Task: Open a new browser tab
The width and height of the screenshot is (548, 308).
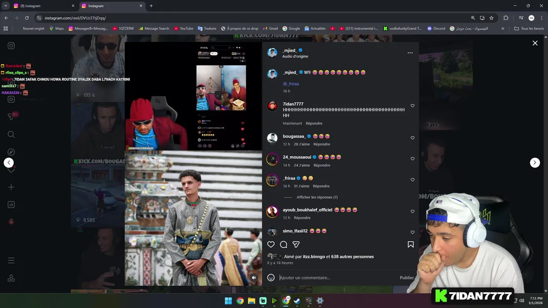Action: (151, 6)
